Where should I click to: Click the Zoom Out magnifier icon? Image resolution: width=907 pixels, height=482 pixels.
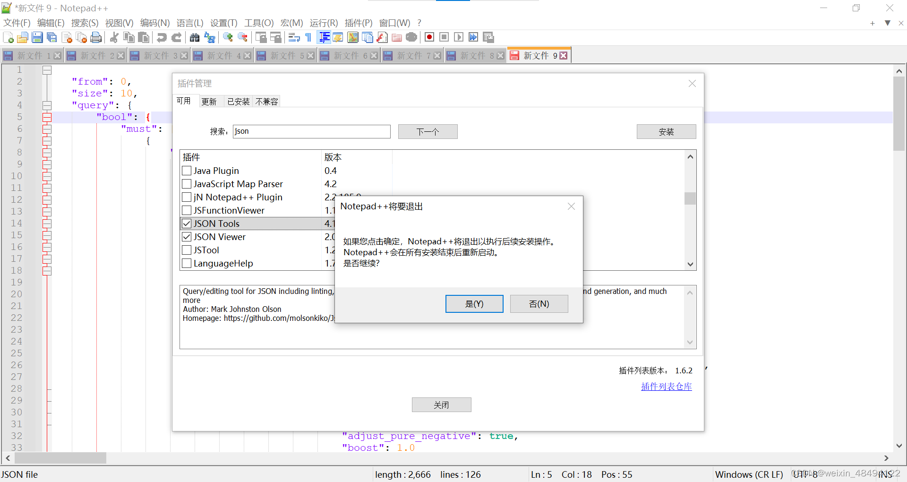[242, 37]
